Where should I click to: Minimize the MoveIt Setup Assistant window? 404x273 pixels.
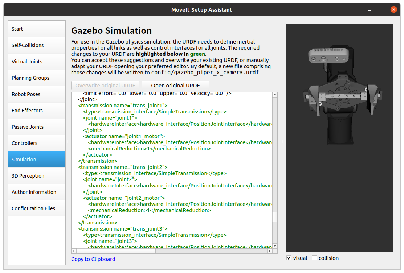369,10
